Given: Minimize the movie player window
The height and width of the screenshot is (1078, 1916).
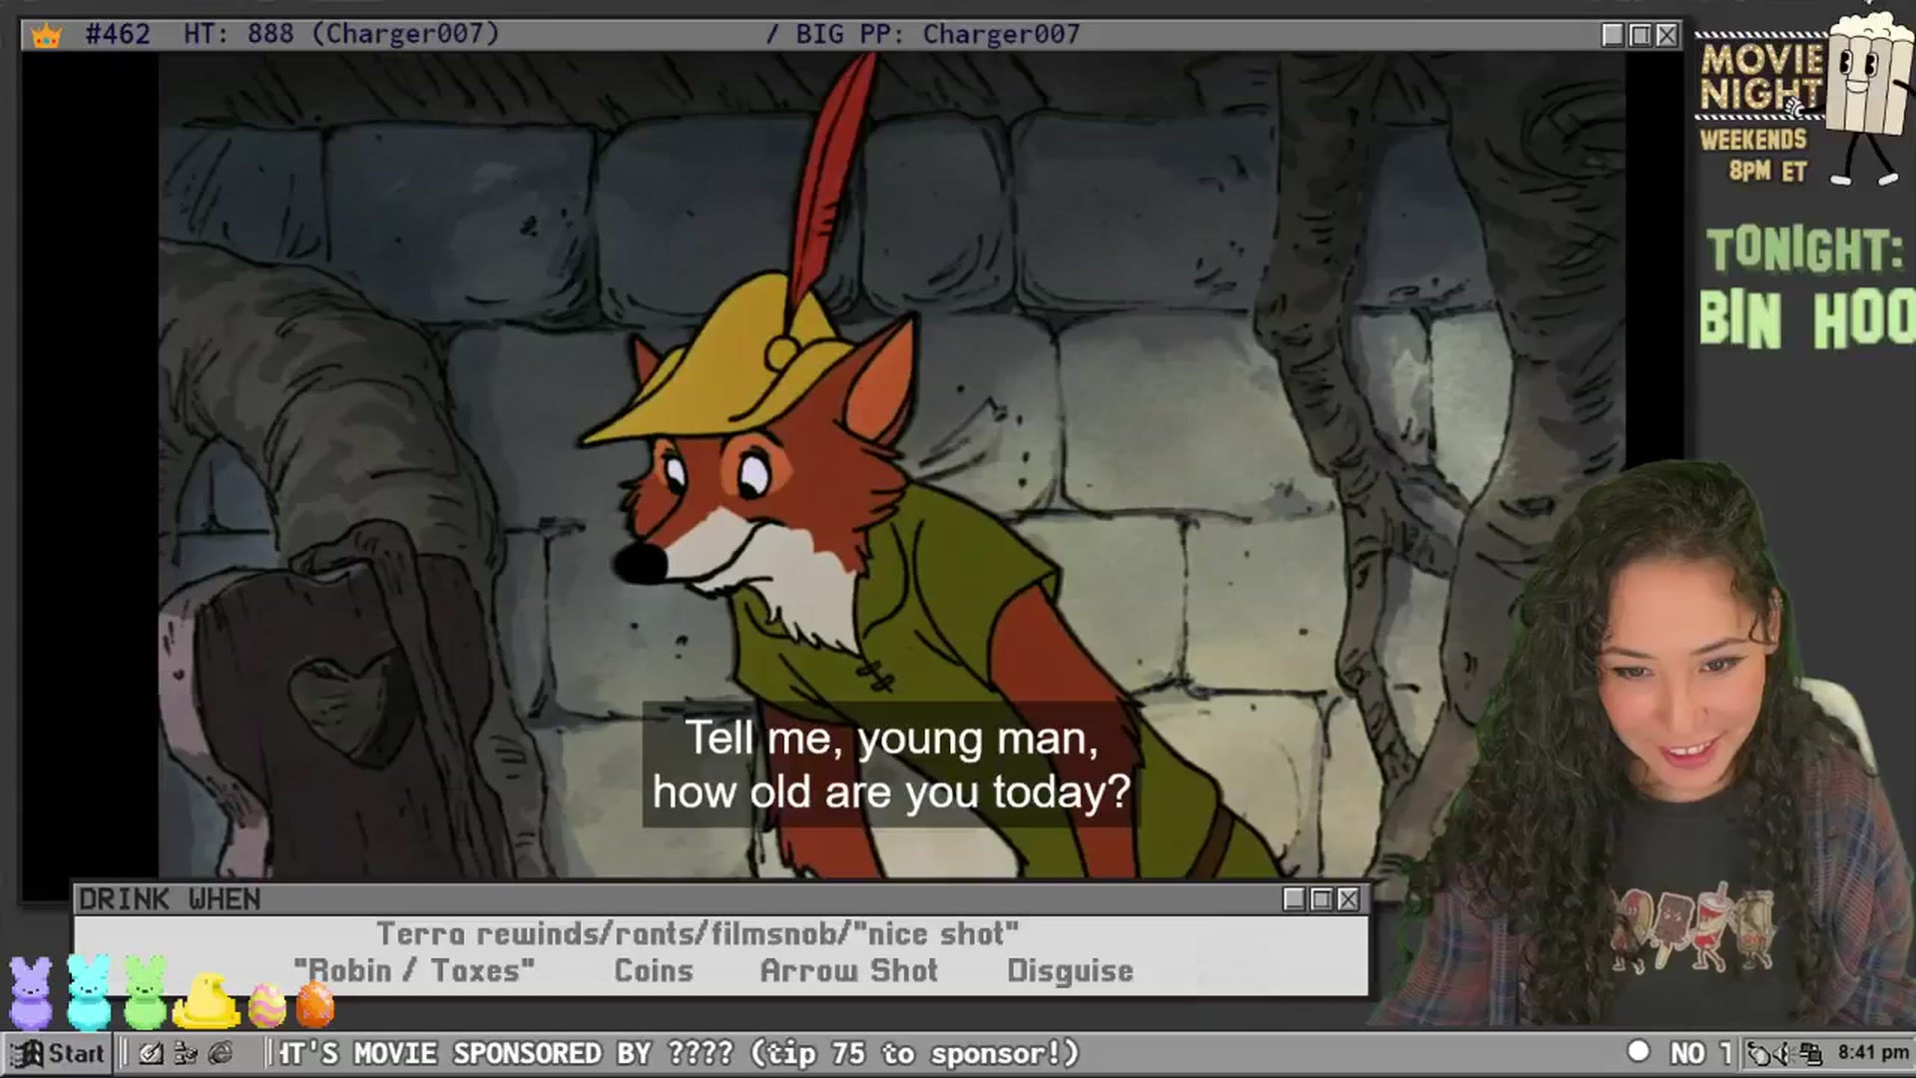Looking at the screenshot, I should click(1613, 35).
